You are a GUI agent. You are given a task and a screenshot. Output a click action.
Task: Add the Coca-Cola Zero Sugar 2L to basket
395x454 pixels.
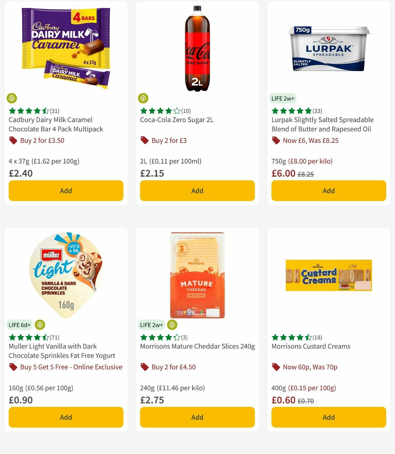(197, 191)
